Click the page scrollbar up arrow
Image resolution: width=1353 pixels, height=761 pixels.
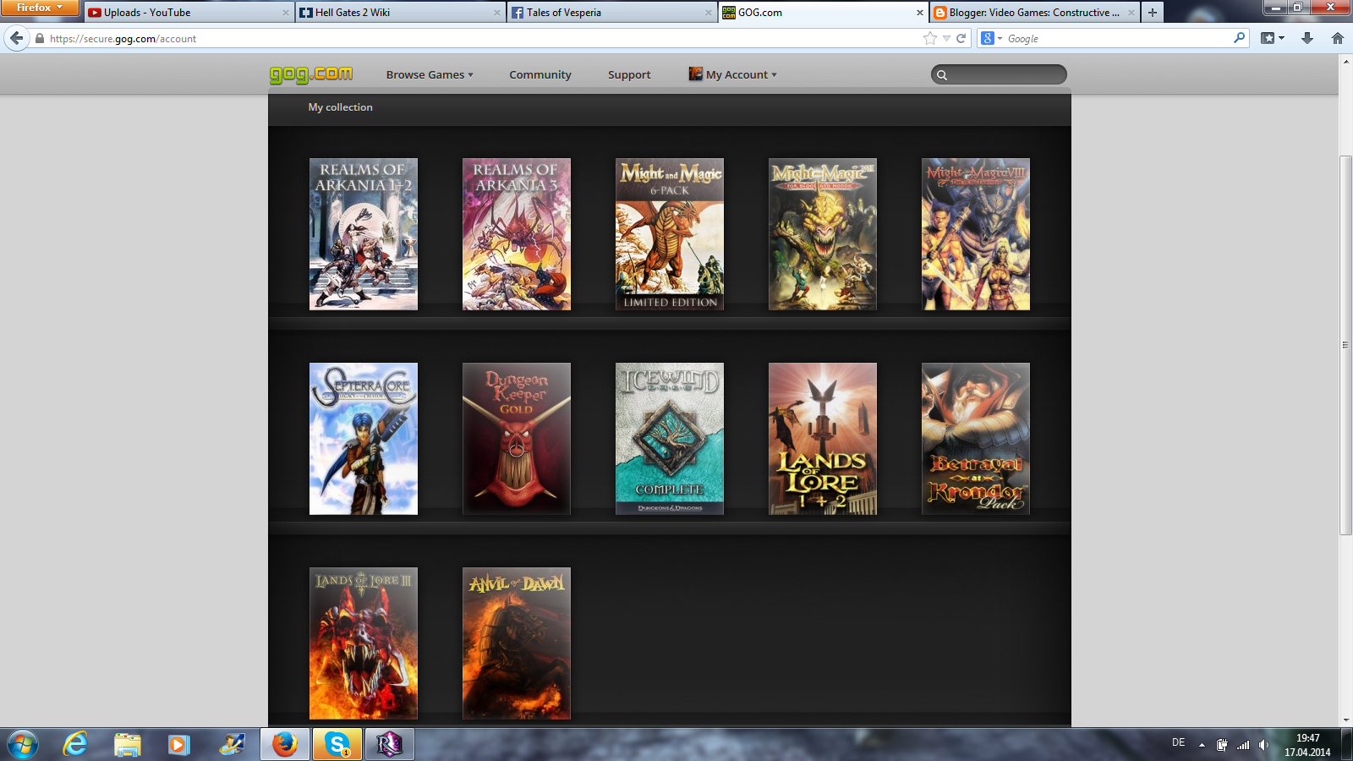click(x=1345, y=62)
